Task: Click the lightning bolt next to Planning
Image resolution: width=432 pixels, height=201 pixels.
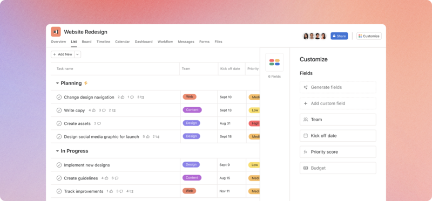Action: (86, 83)
